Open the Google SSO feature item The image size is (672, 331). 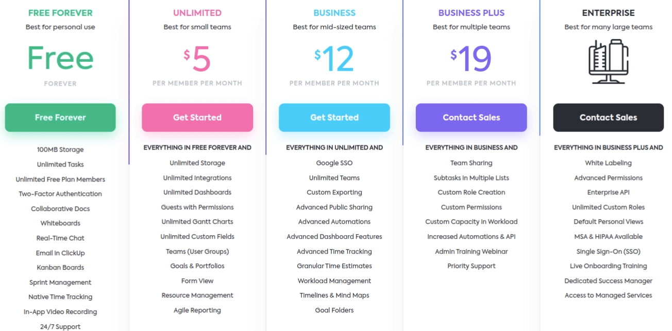point(334,163)
